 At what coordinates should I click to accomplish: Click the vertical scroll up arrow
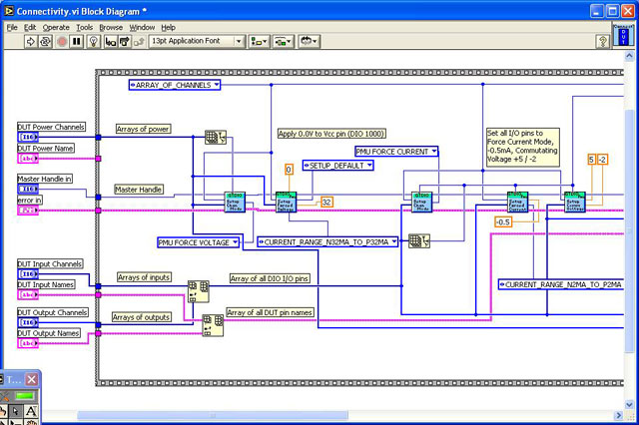(630, 57)
